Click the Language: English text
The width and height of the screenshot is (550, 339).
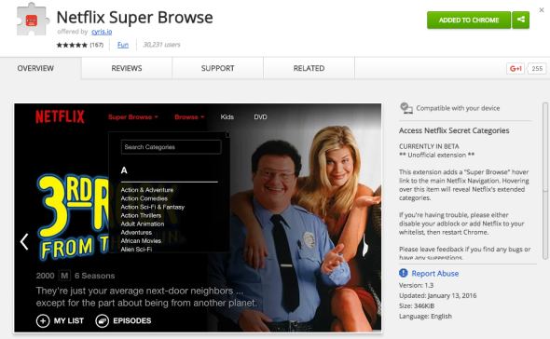[425, 317]
